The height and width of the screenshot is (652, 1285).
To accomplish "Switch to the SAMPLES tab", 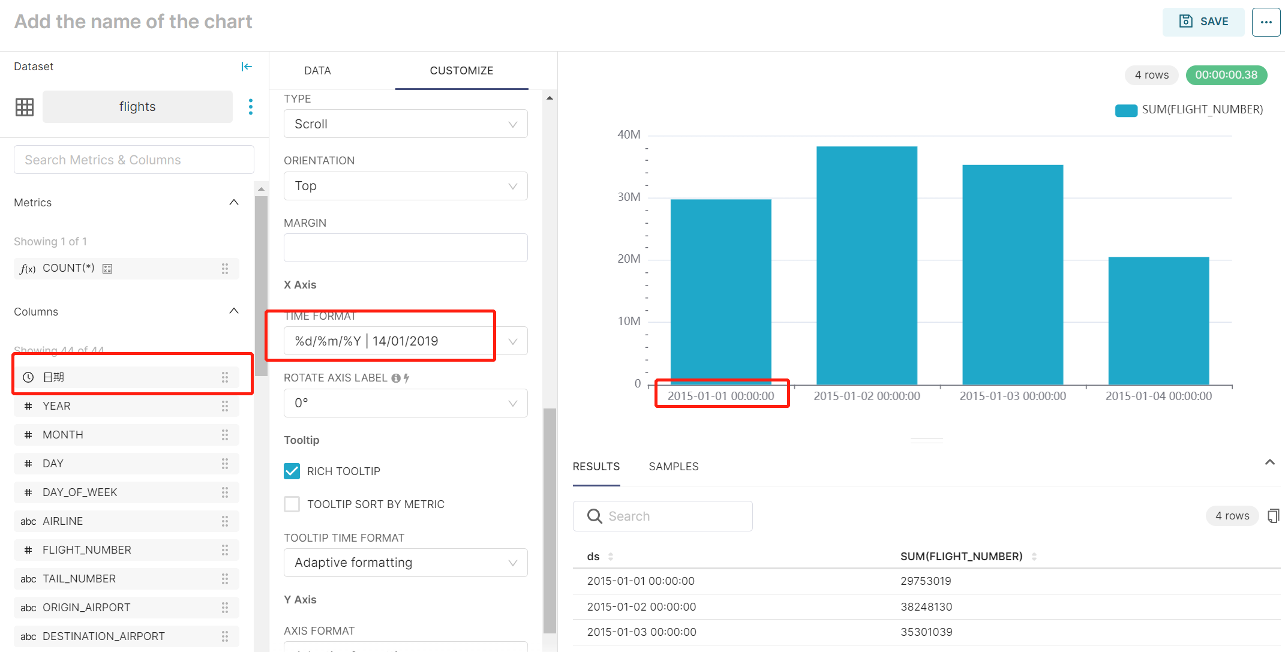I will 673,467.
